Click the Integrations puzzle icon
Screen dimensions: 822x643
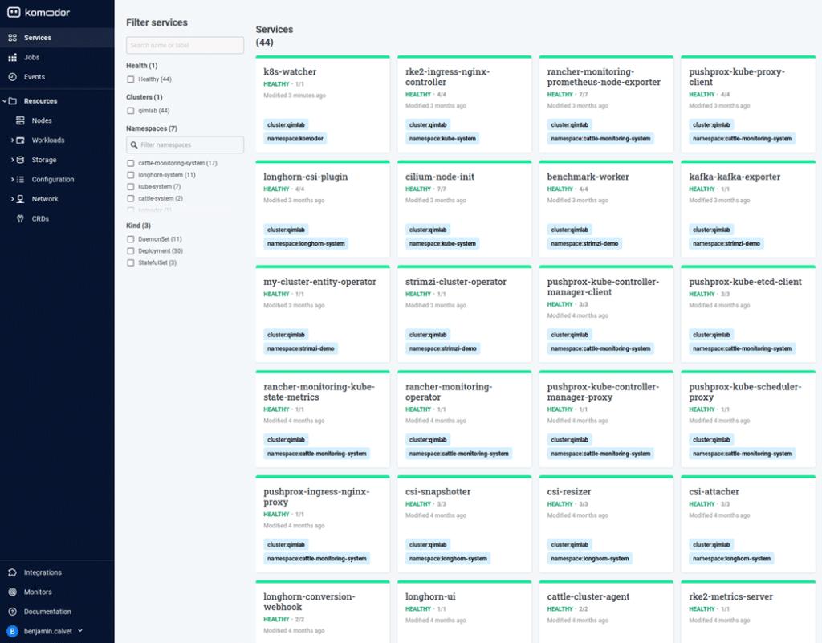point(13,572)
